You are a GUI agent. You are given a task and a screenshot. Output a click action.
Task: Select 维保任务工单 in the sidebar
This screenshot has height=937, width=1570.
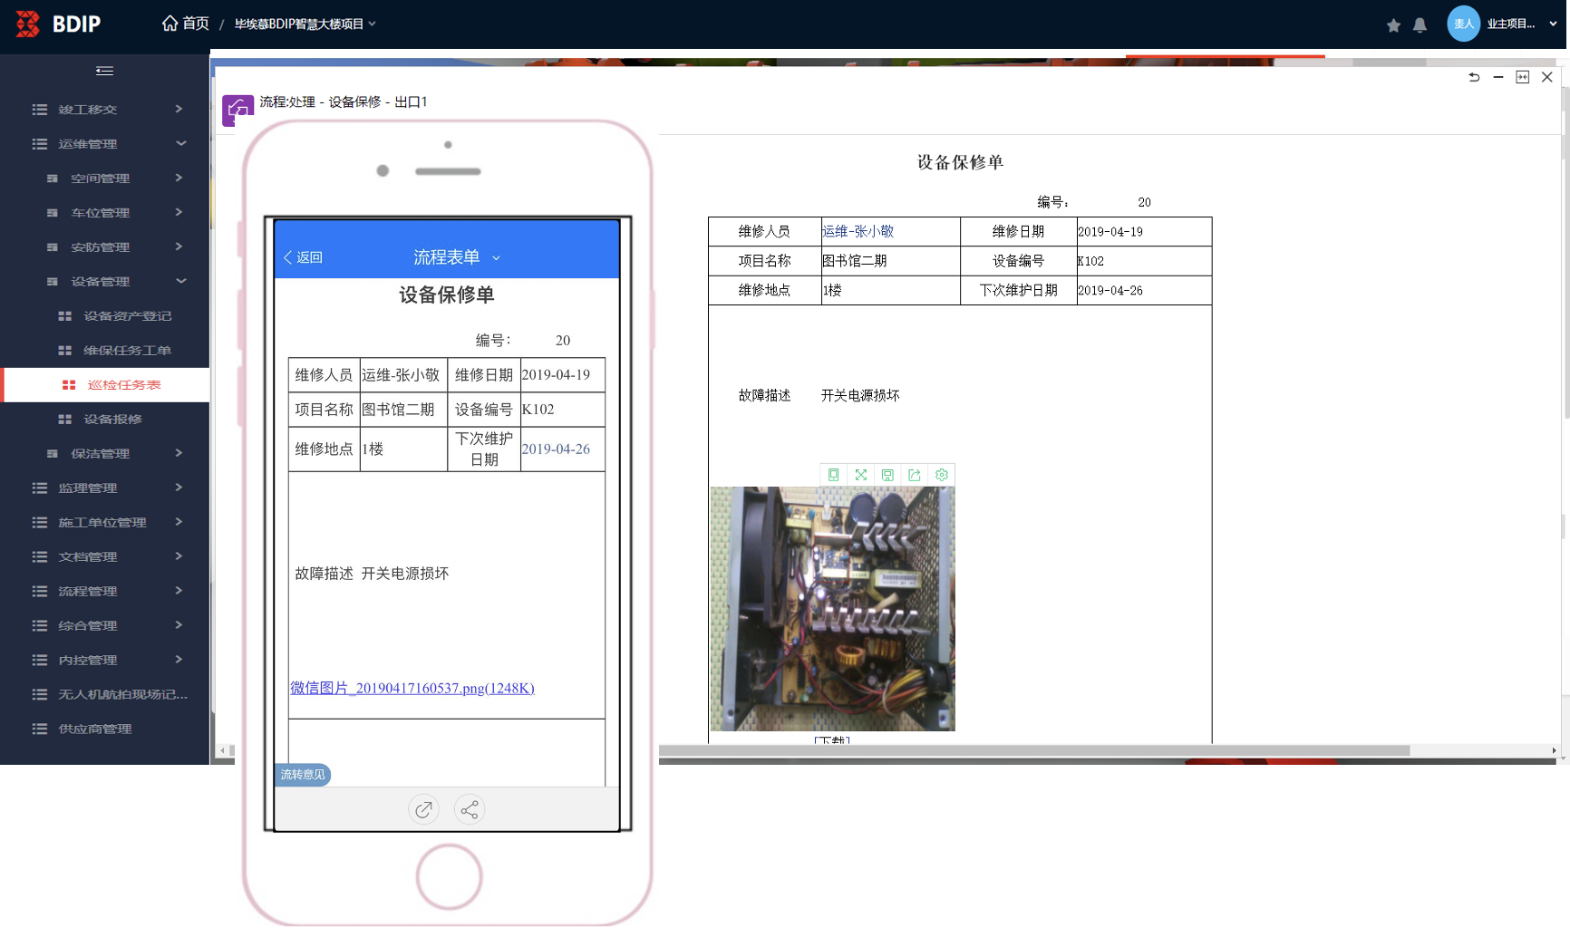click(x=127, y=351)
